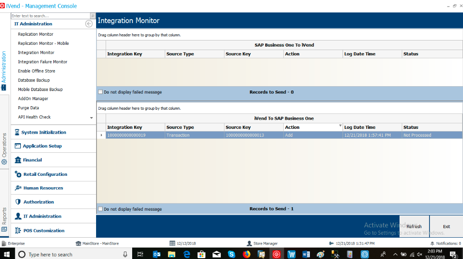
Task: Sort lower grid by Source Key
Action: point(253,127)
